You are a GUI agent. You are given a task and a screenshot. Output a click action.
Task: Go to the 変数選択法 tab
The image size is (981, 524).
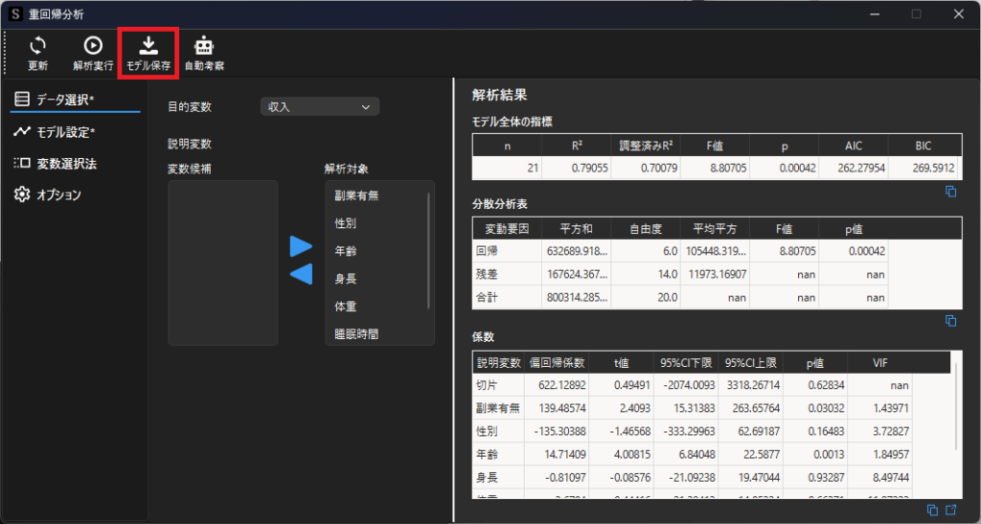[65, 164]
